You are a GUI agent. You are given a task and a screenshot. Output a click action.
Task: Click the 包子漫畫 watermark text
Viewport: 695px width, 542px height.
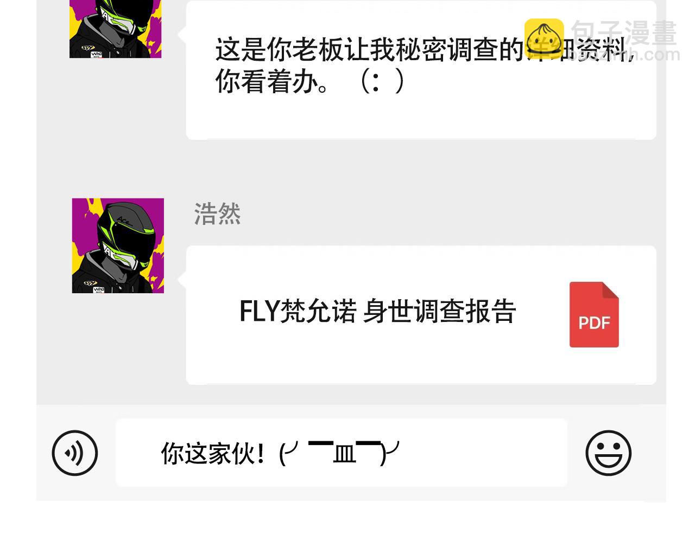pyautogui.click(x=624, y=33)
